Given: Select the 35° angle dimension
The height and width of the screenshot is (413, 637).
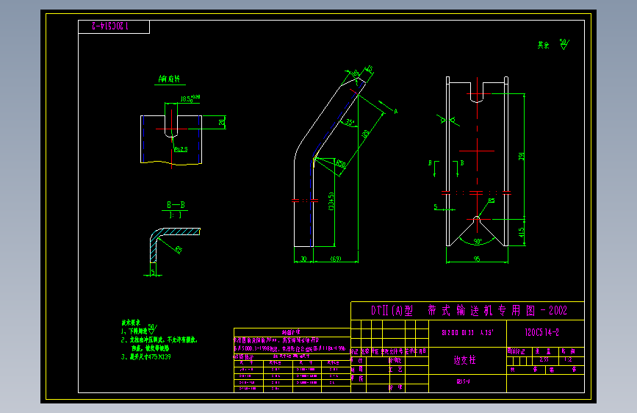Looking at the screenshot, I should [x=350, y=122].
